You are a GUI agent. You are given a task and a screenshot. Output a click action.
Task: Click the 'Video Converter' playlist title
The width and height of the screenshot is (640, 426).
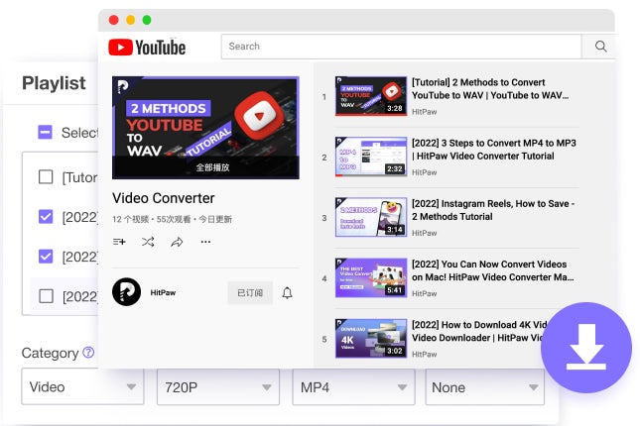tap(164, 198)
